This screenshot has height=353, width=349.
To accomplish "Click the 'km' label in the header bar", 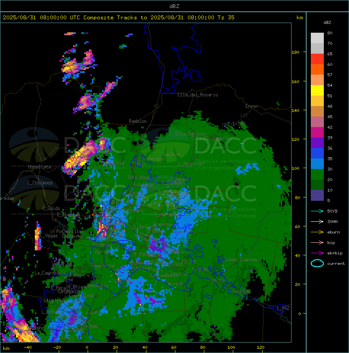I will [300, 18].
